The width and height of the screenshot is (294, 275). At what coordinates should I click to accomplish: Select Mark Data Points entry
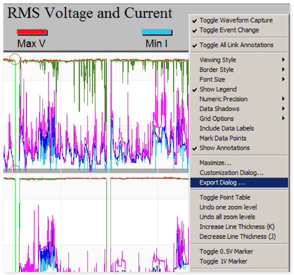[239, 138]
